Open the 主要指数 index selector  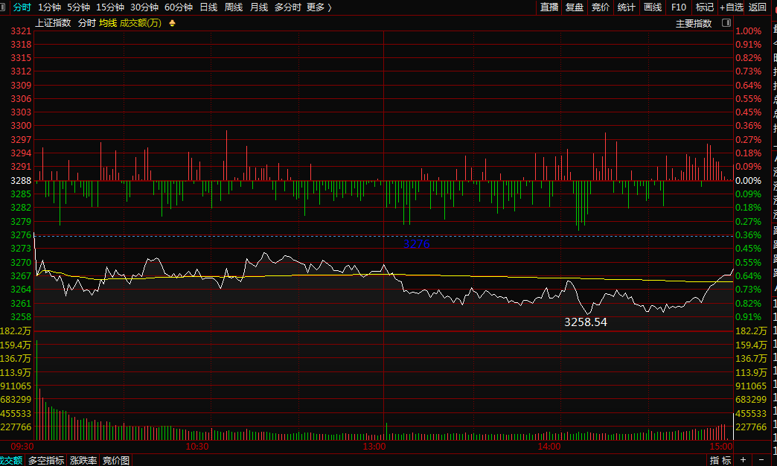click(x=693, y=23)
